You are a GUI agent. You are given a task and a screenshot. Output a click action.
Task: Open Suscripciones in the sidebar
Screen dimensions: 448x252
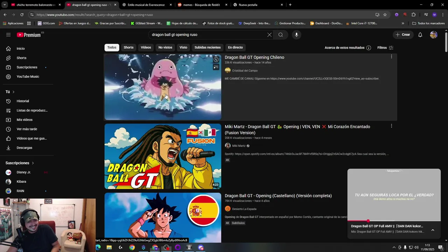(x=27, y=67)
